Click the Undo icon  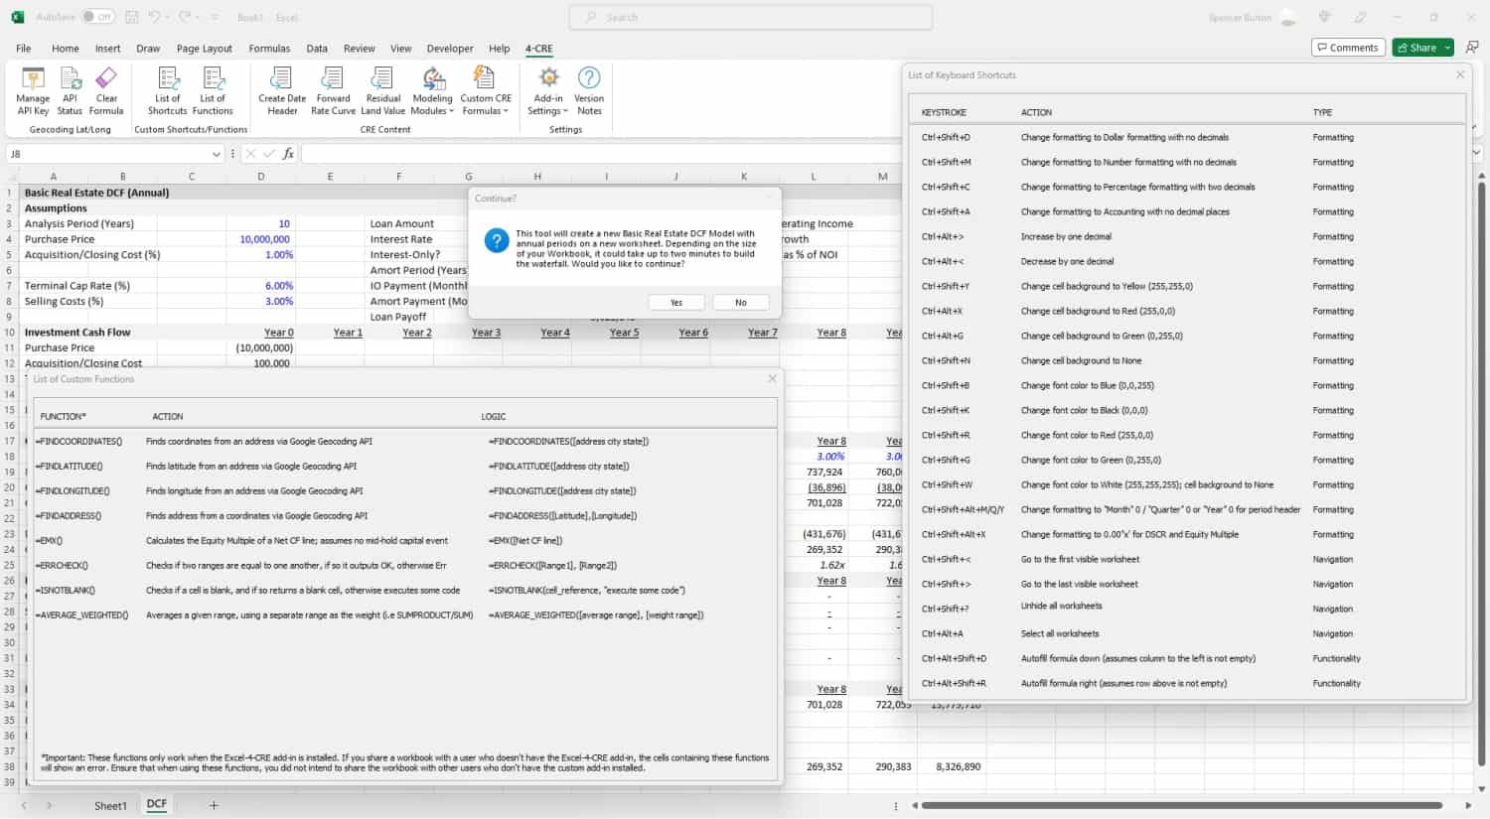[165, 17]
